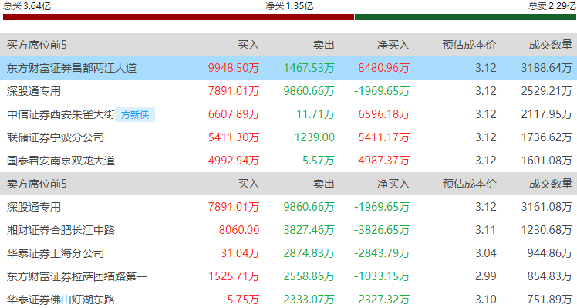Click sell amount 1467.53万
Viewport: 577px width, 308px height.
[x=309, y=68]
